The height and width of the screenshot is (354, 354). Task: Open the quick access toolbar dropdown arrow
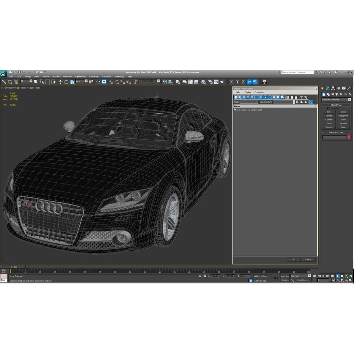45,72
